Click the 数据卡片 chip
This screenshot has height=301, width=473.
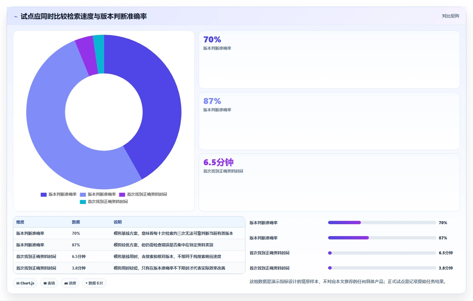pyautogui.click(x=94, y=283)
